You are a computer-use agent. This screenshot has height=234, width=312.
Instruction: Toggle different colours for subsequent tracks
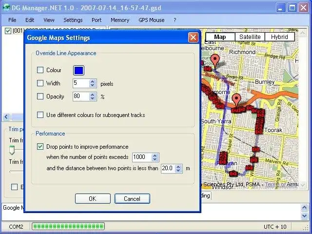(40, 115)
